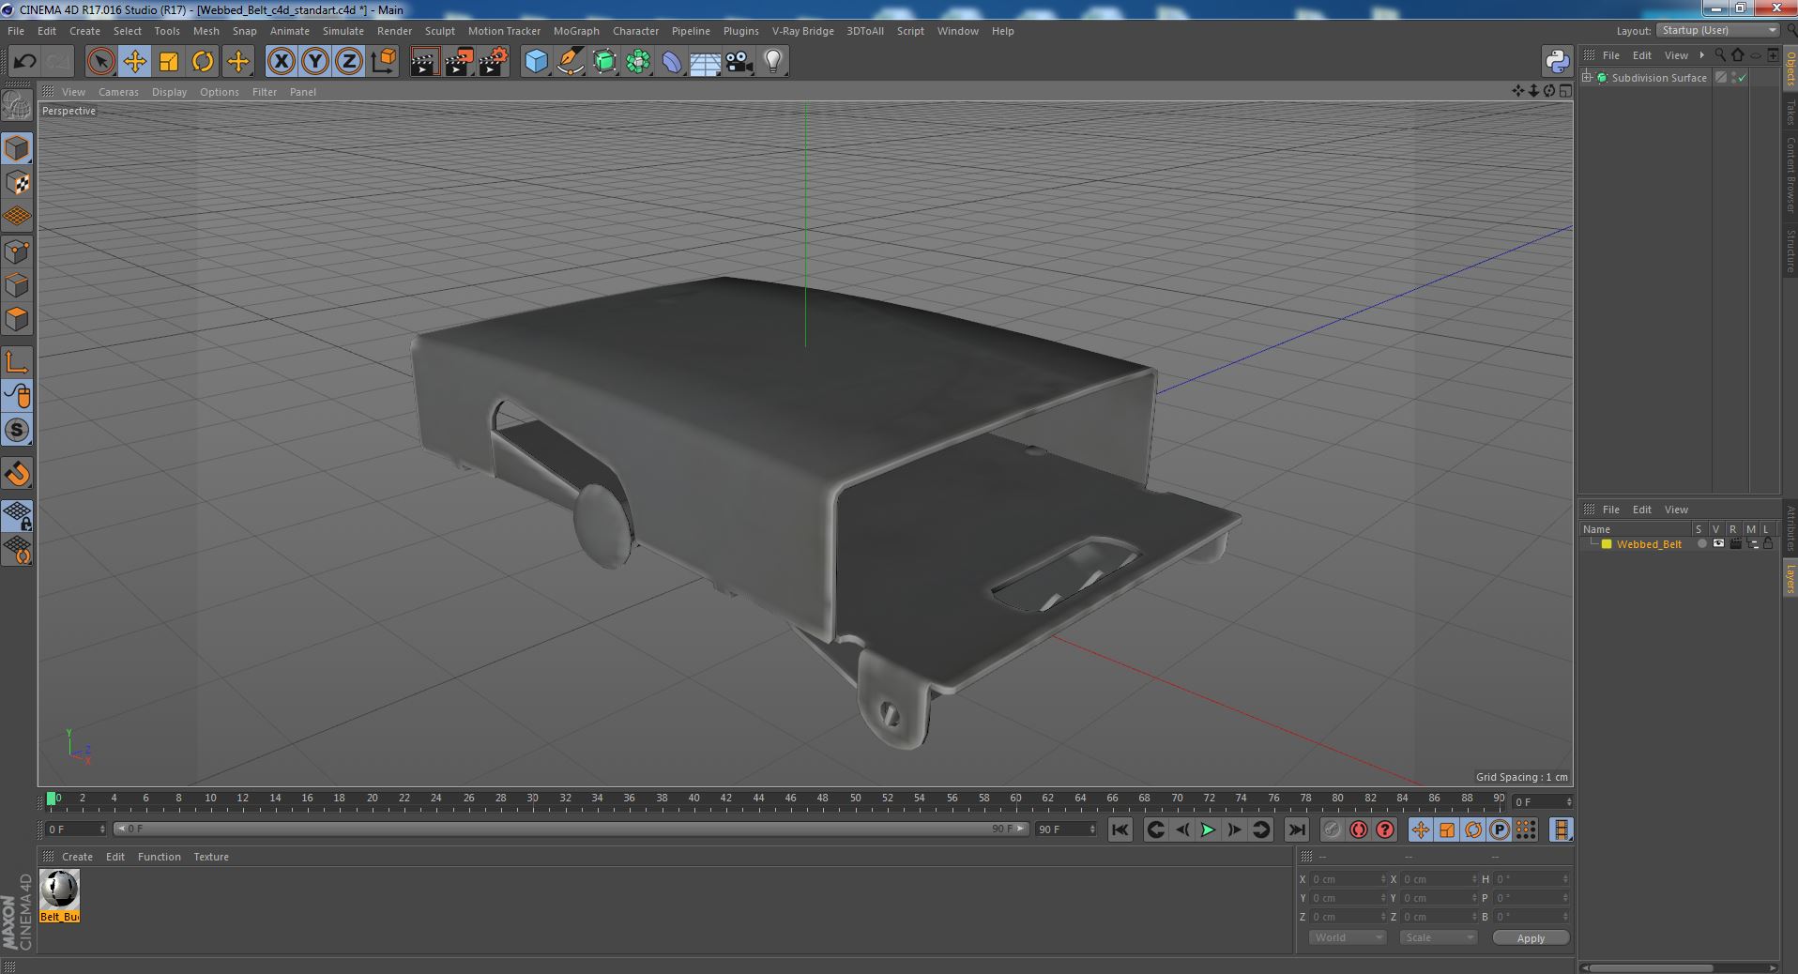Go to start of animation
The height and width of the screenshot is (974, 1798).
1120,829
